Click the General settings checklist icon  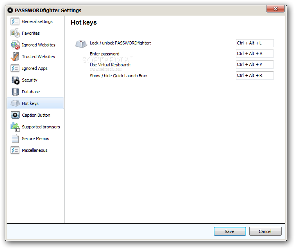[x=15, y=21]
